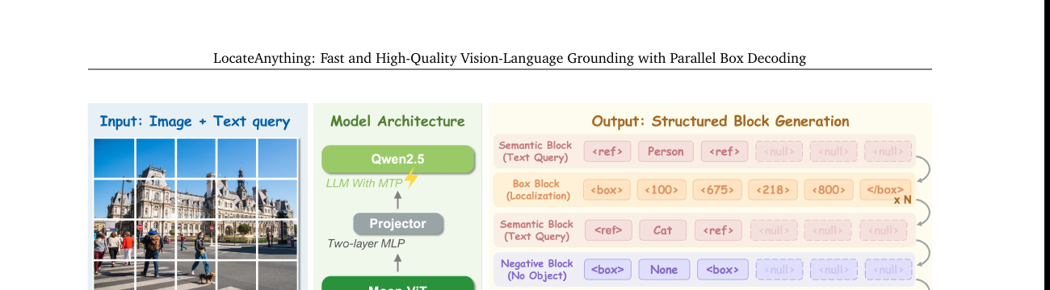Click the orange opening <box> token
The width and height of the screenshot is (1050, 290).
tap(607, 191)
